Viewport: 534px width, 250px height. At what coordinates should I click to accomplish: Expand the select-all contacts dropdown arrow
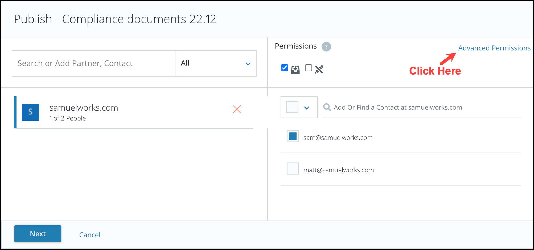pos(307,108)
